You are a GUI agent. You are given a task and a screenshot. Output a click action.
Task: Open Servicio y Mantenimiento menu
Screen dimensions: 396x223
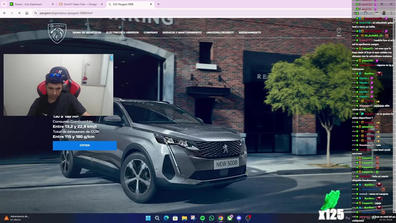tap(182, 33)
